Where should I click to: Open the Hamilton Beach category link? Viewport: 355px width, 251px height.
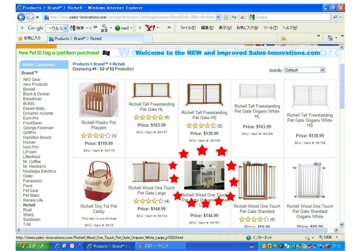[x=37, y=138]
